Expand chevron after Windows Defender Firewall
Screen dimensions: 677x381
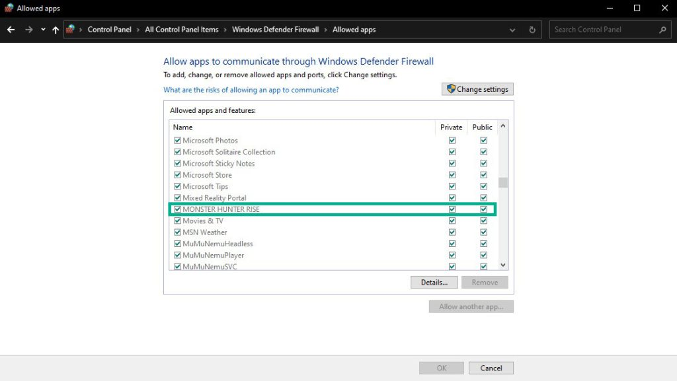click(x=326, y=30)
